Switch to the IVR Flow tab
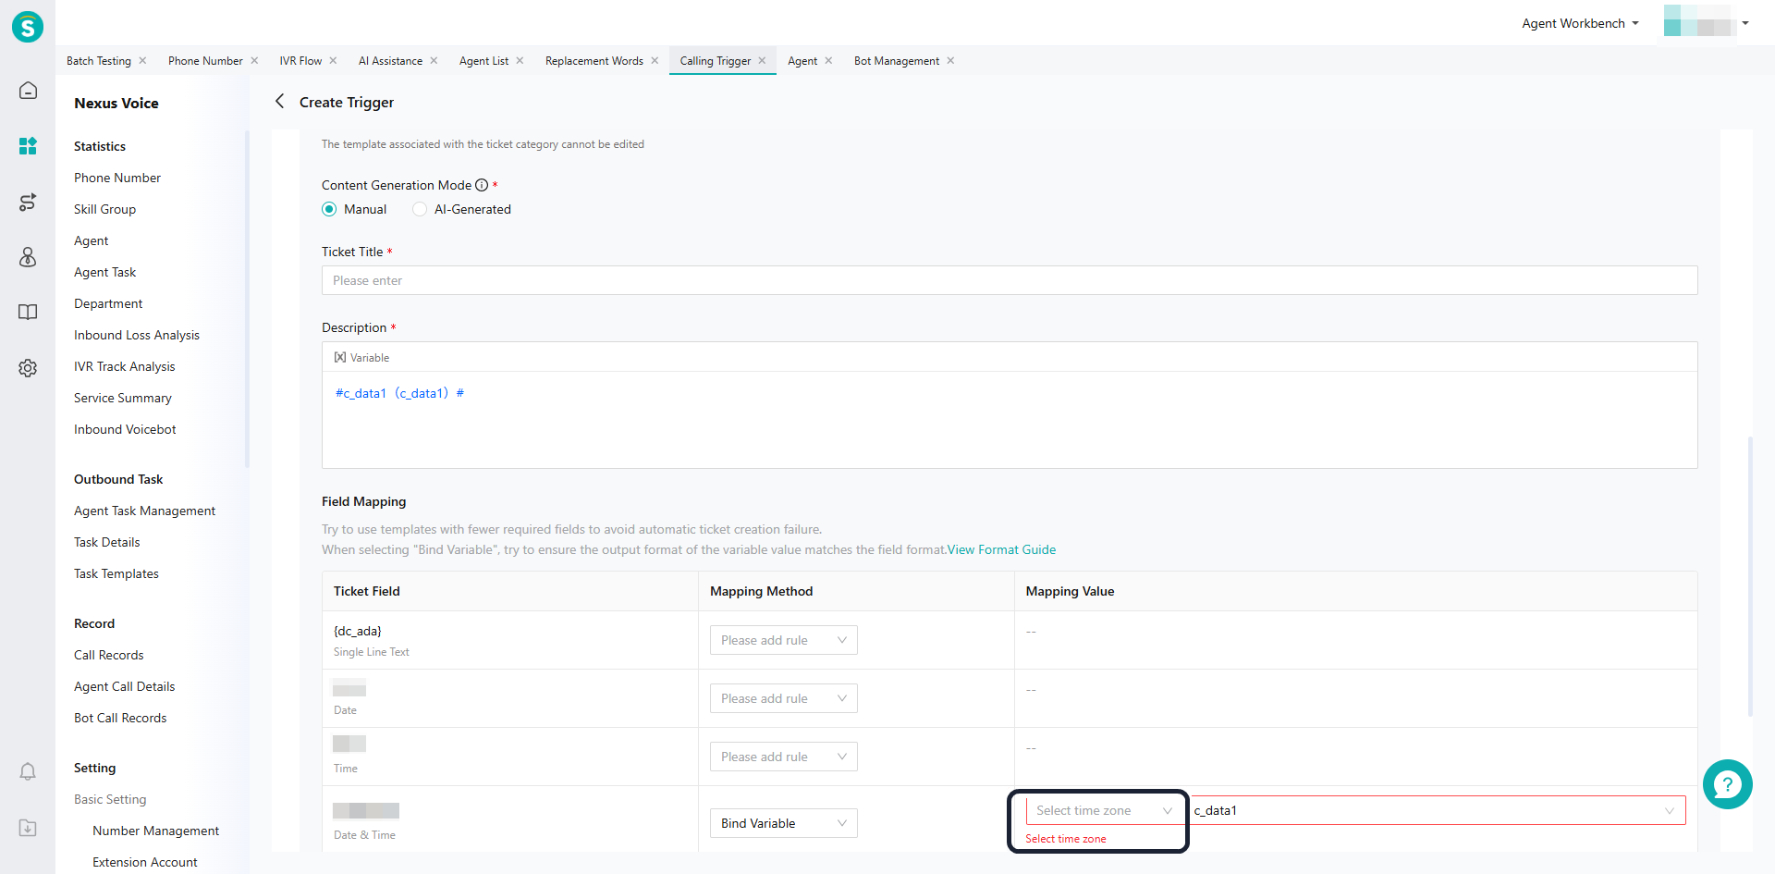The image size is (1775, 874). pos(300,61)
